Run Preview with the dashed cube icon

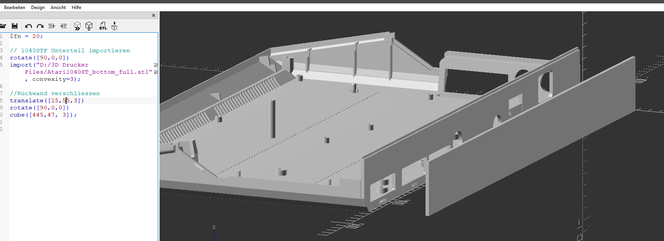point(77,26)
